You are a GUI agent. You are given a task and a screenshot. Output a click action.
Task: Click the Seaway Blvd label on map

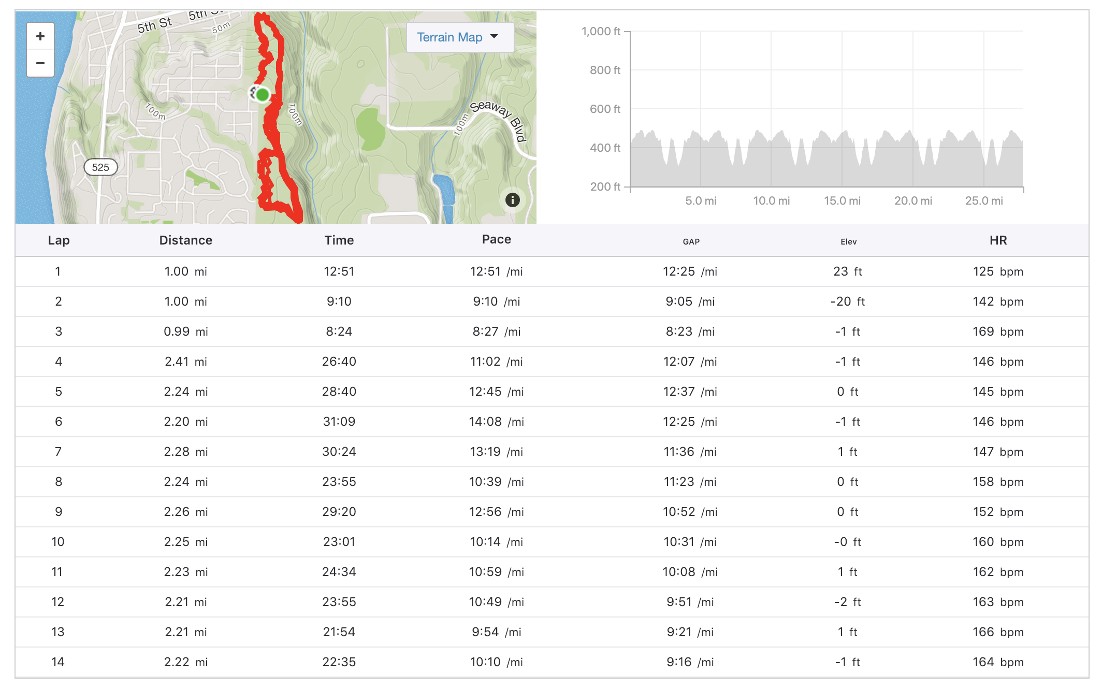pos(498,119)
